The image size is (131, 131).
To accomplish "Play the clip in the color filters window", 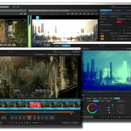I will [x=108, y=117].
